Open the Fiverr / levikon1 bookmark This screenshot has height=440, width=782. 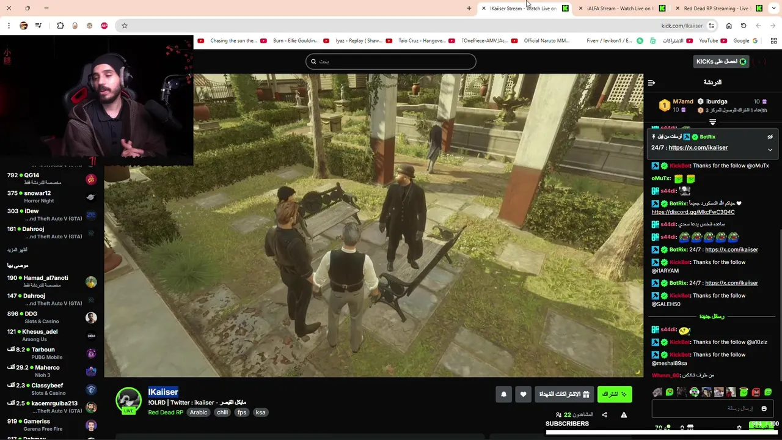click(614, 41)
